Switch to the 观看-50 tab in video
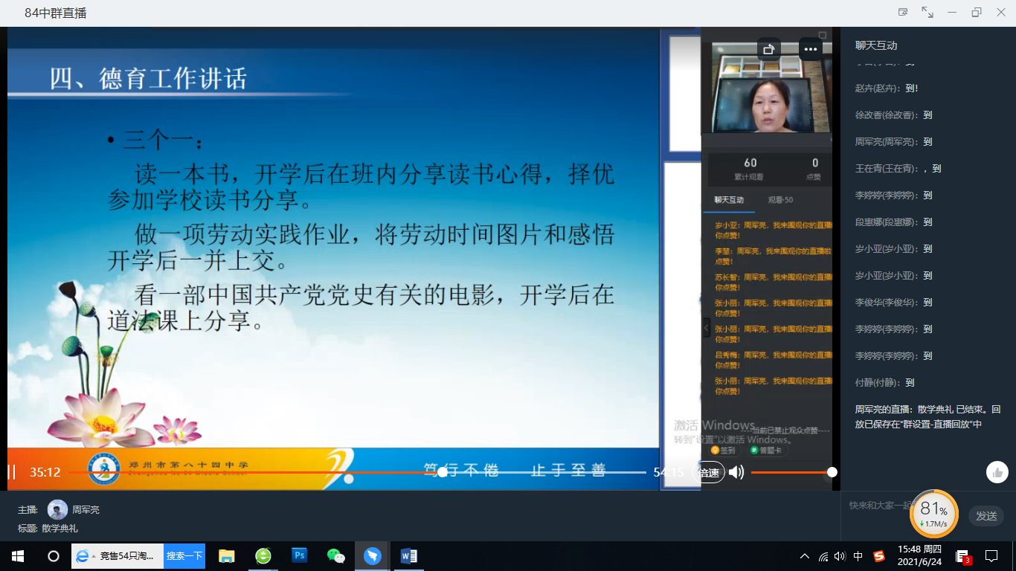 pyautogui.click(x=780, y=200)
